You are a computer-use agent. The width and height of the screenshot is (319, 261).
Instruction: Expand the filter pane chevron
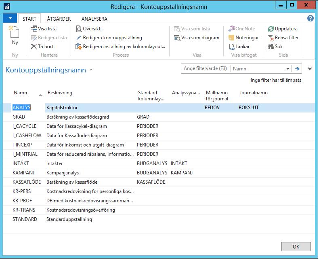point(310,69)
